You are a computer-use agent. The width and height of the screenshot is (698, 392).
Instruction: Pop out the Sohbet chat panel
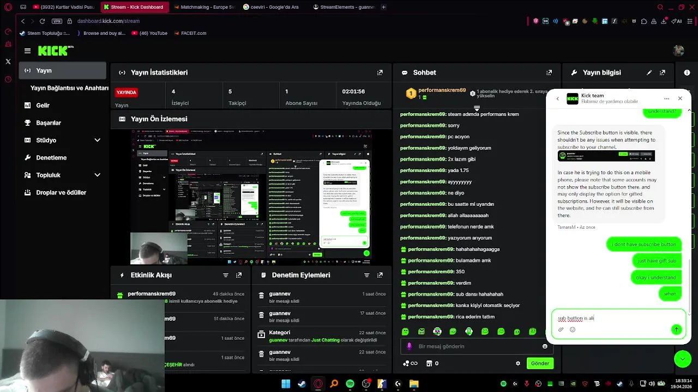pos(549,72)
